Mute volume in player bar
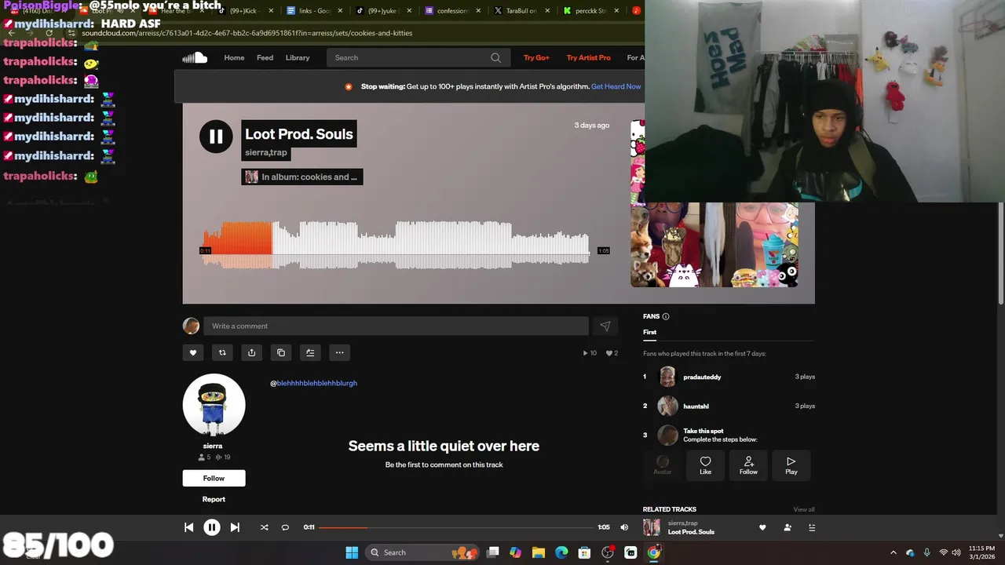 (624, 527)
